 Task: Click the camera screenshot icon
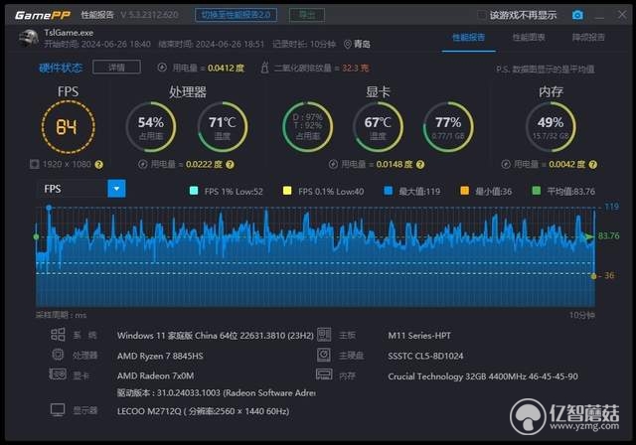tap(577, 15)
